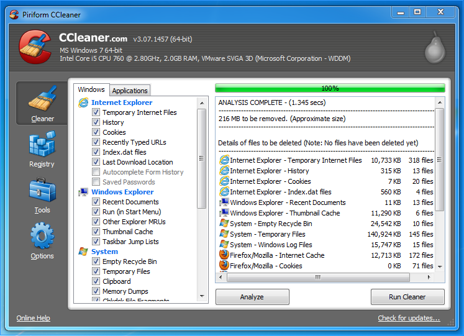464x336 pixels.
Task: Uncheck Recent Documents
Action: [96, 202]
